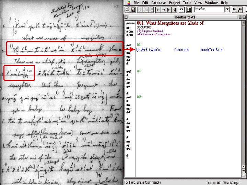
Task: Click the record title What Mosquitoes are Made of
Action: click(170, 23)
